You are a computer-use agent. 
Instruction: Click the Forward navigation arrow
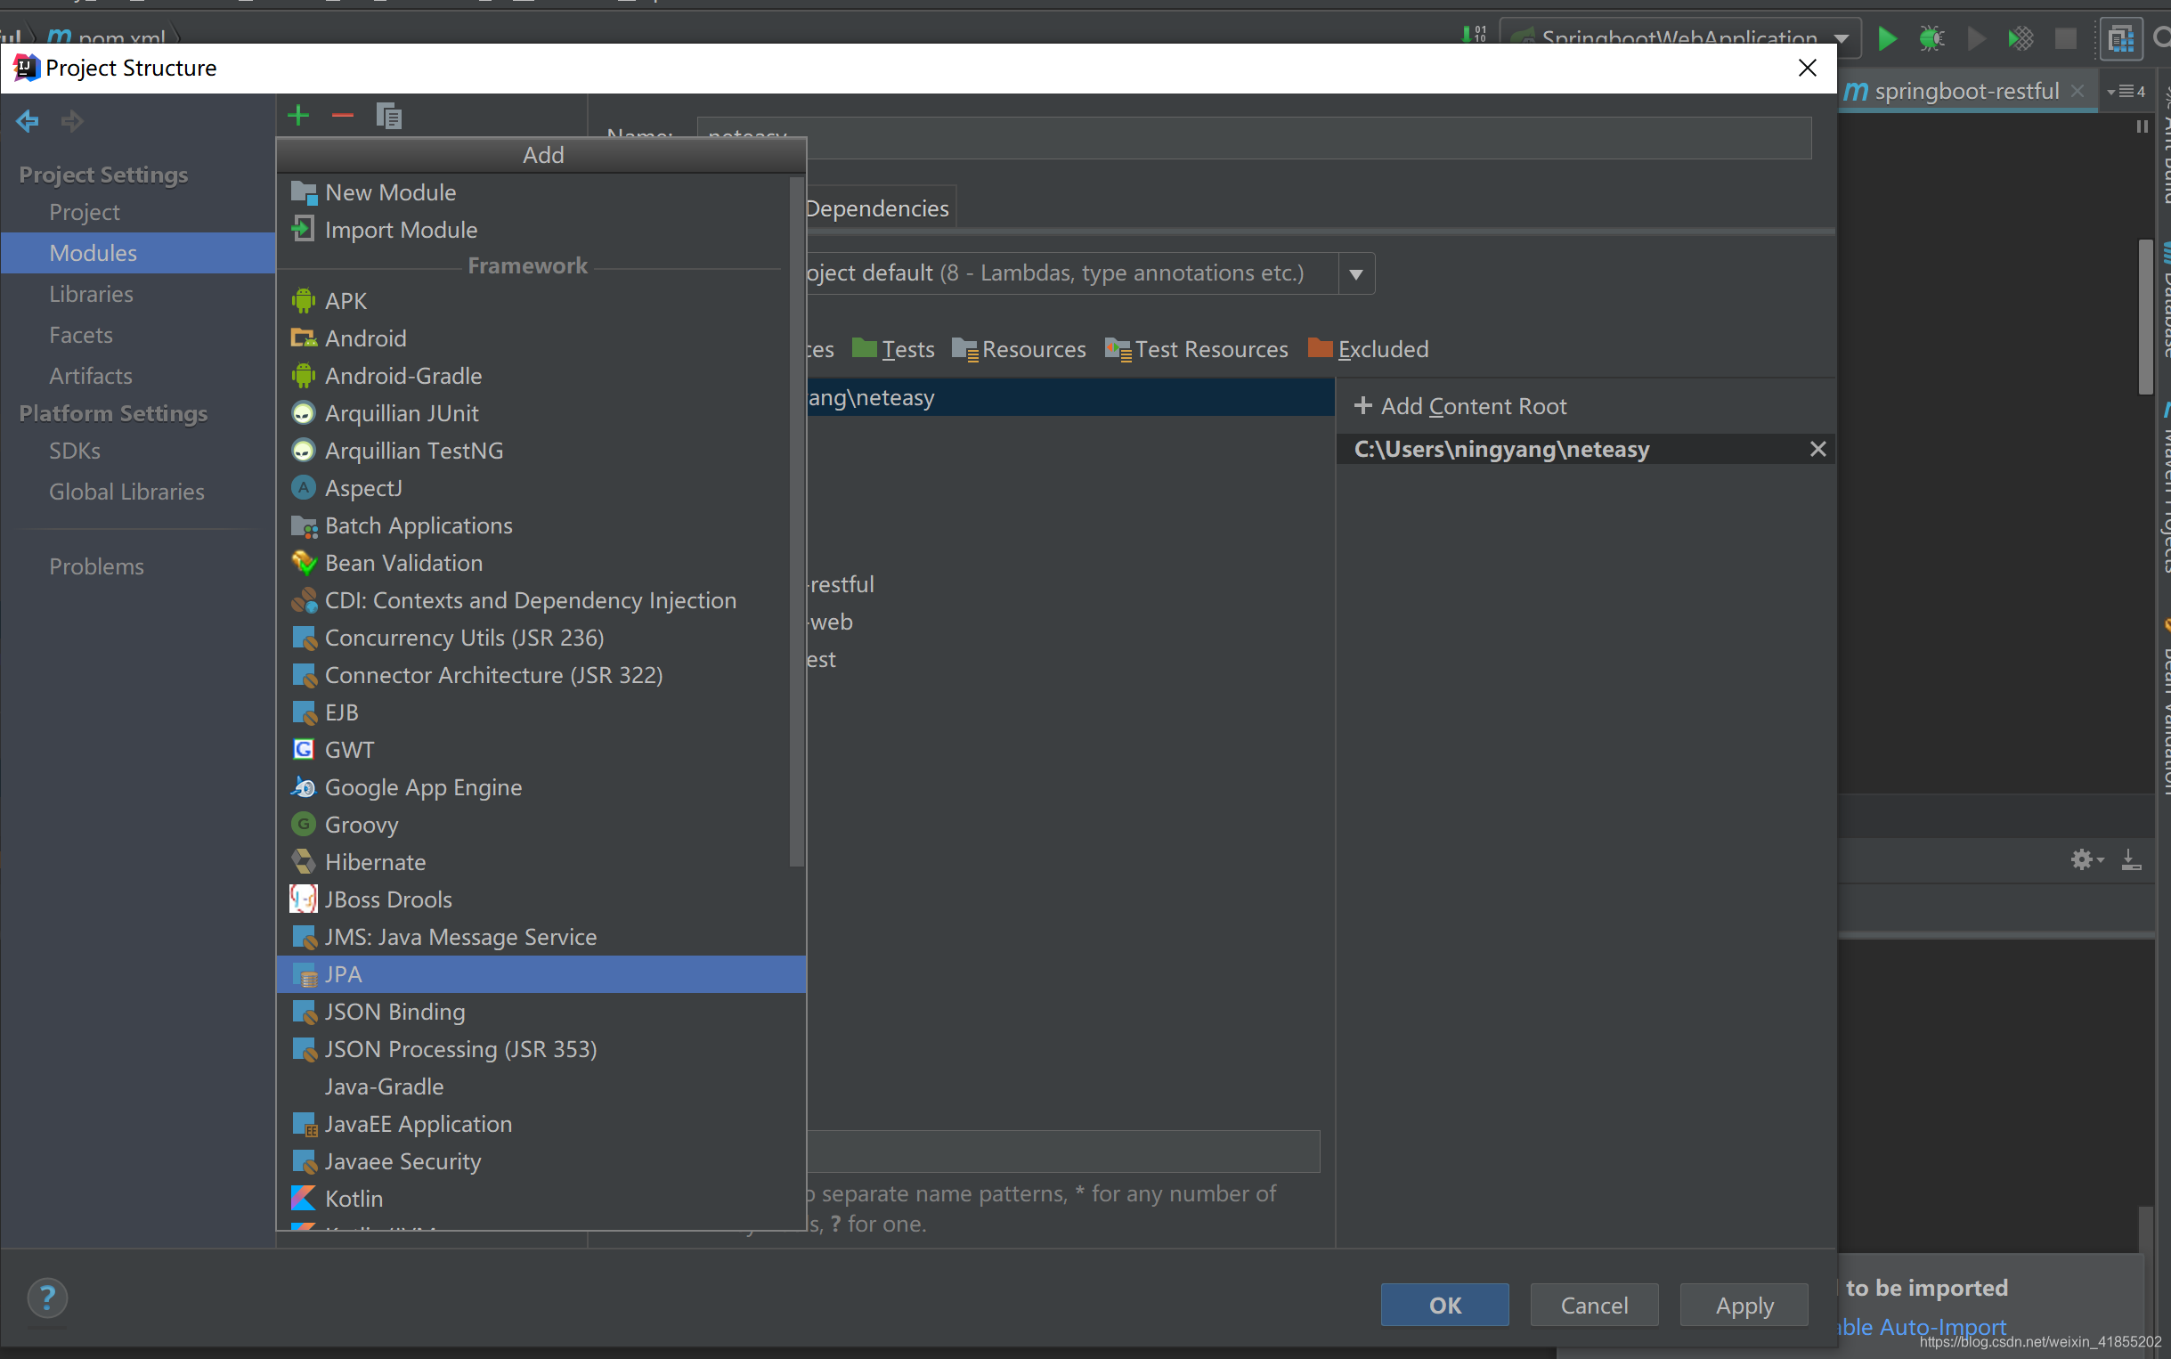click(72, 120)
